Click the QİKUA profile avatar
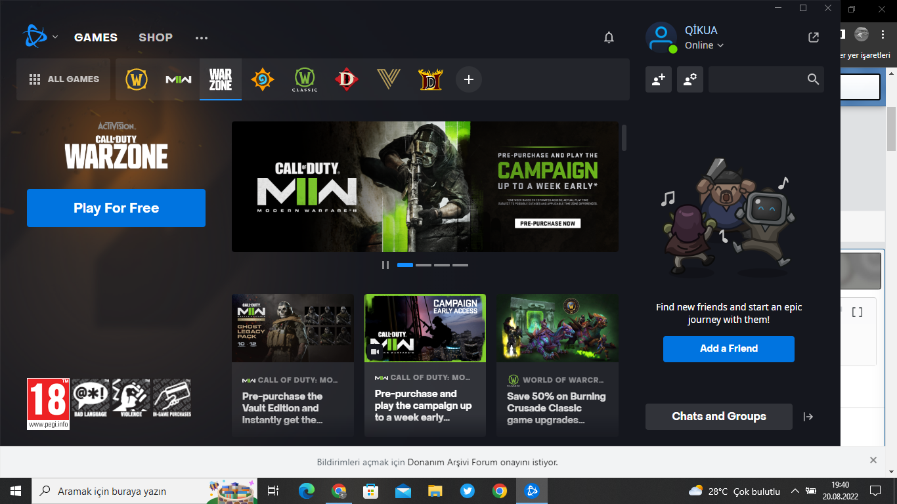This screenshot has height=504, width=897. coord(661,37)
